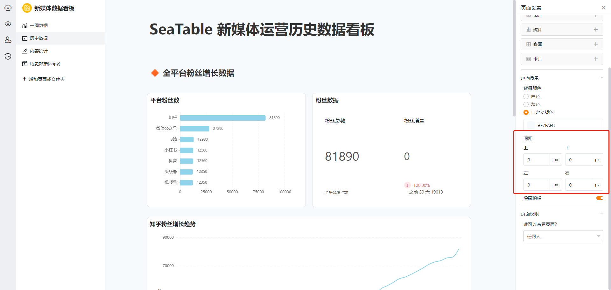Switch to the 一周数据 page
This screenshot has height=290, width=611.
point(39,25)
